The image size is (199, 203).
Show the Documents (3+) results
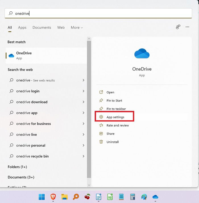pyautogui.click(x=21, y=177)
